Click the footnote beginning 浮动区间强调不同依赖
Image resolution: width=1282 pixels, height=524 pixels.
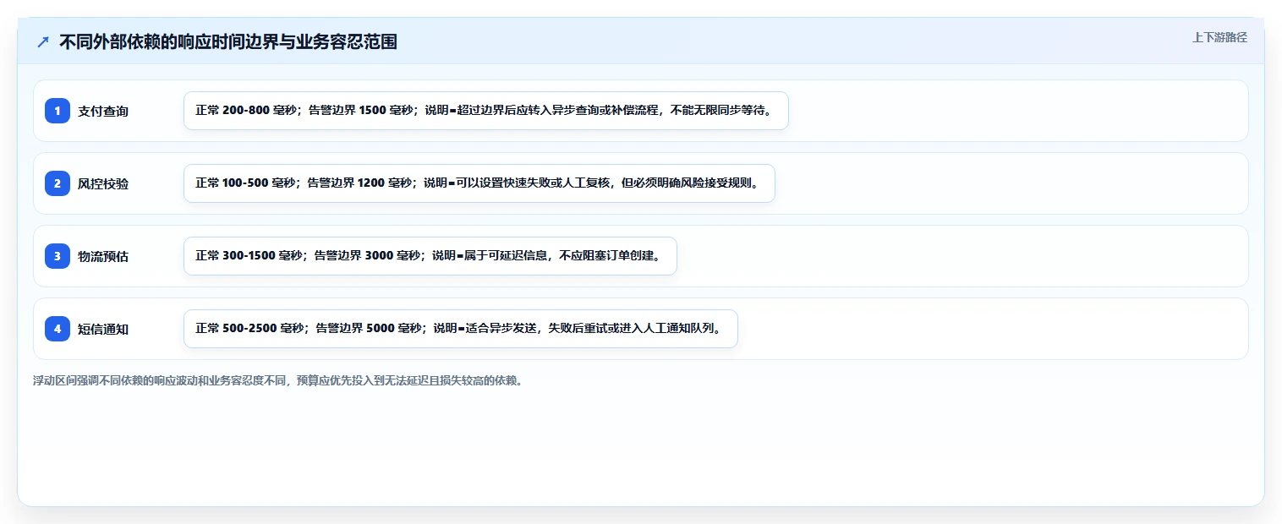tap(277, 381)
